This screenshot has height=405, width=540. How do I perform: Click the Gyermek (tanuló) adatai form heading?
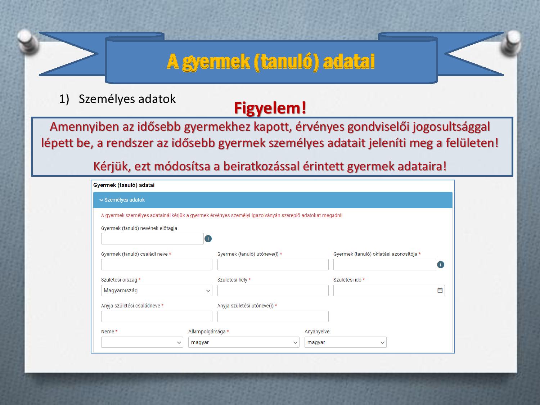(124, 185)
